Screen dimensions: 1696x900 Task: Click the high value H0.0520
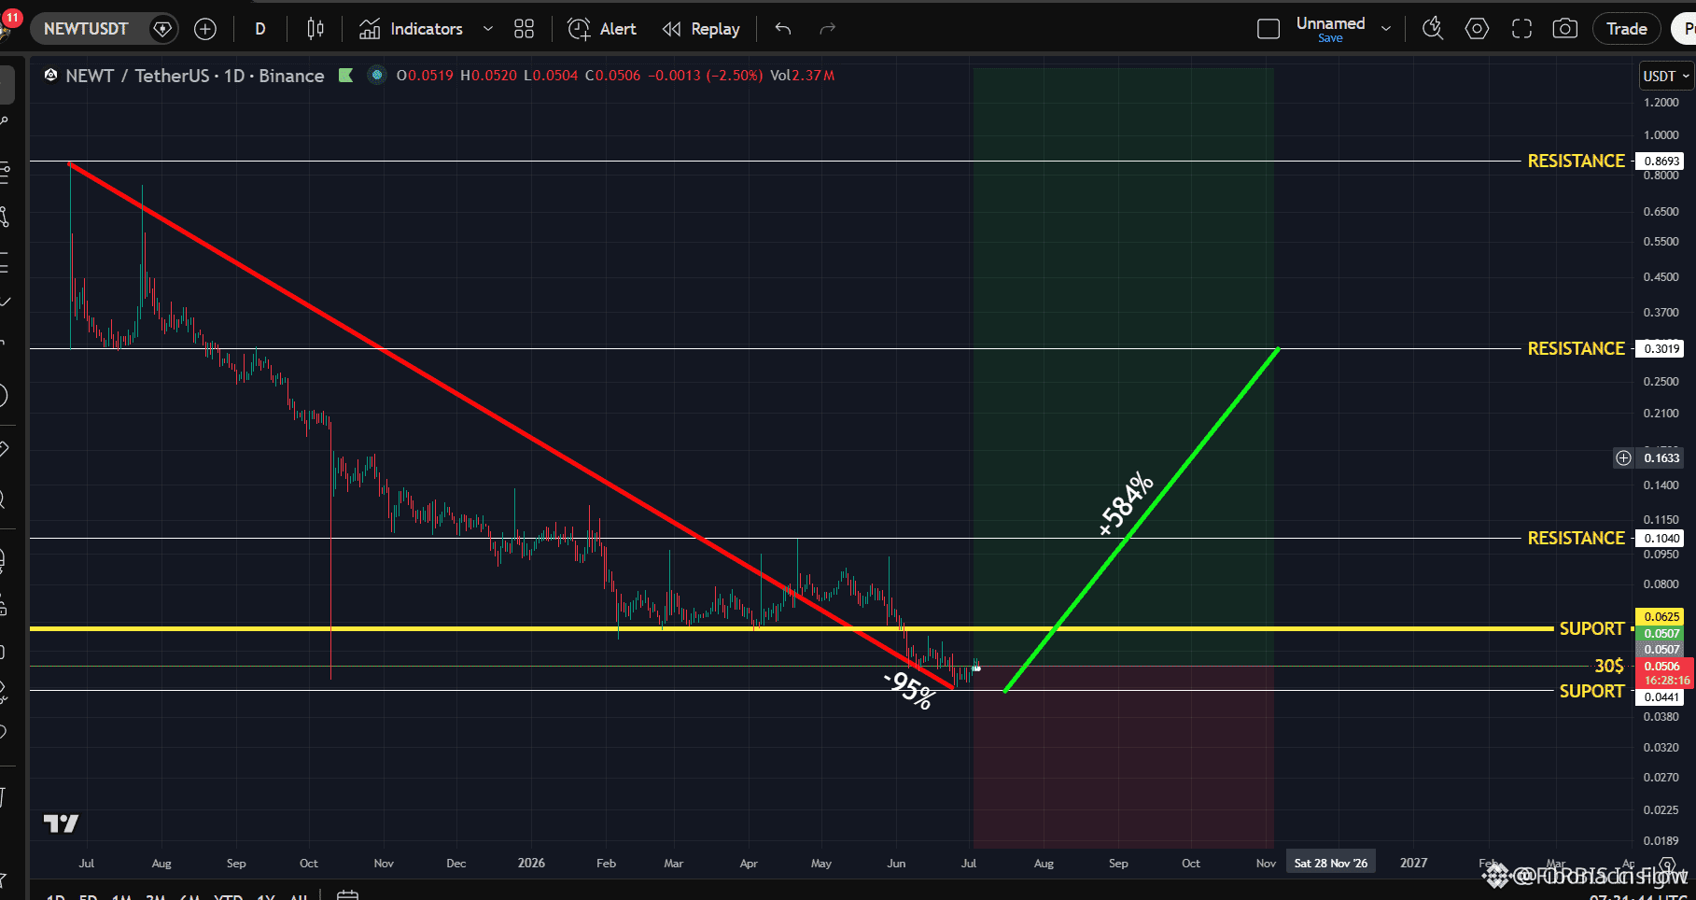click(488, 76)
